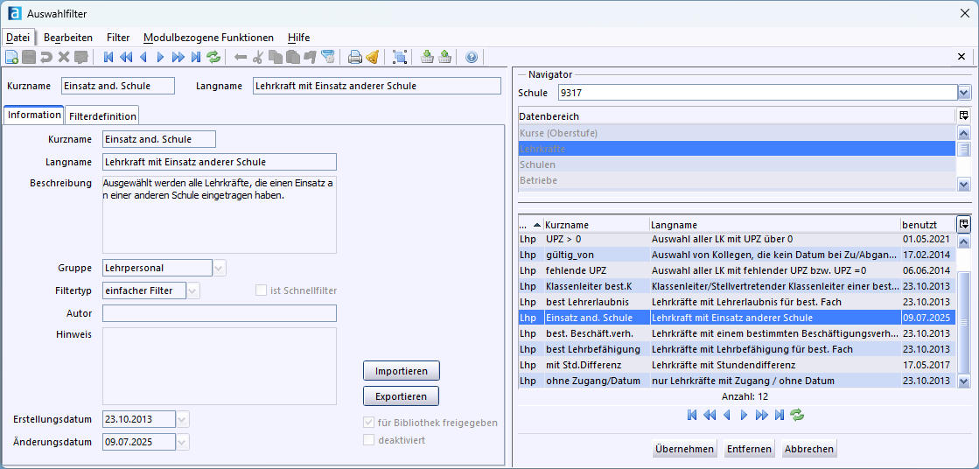Screen dimensions: 979x469
Task: Click the green refresh icon in main toolbar
Action: pyautogui.click(x=213, y=58)
